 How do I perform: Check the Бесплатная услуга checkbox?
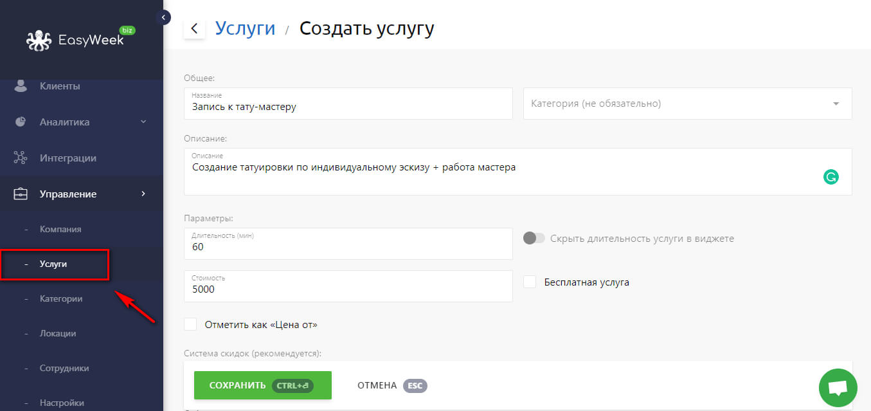[x=530, y=282]
